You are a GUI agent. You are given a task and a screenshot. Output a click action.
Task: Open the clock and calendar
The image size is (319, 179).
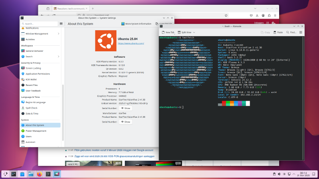[303, 174]
